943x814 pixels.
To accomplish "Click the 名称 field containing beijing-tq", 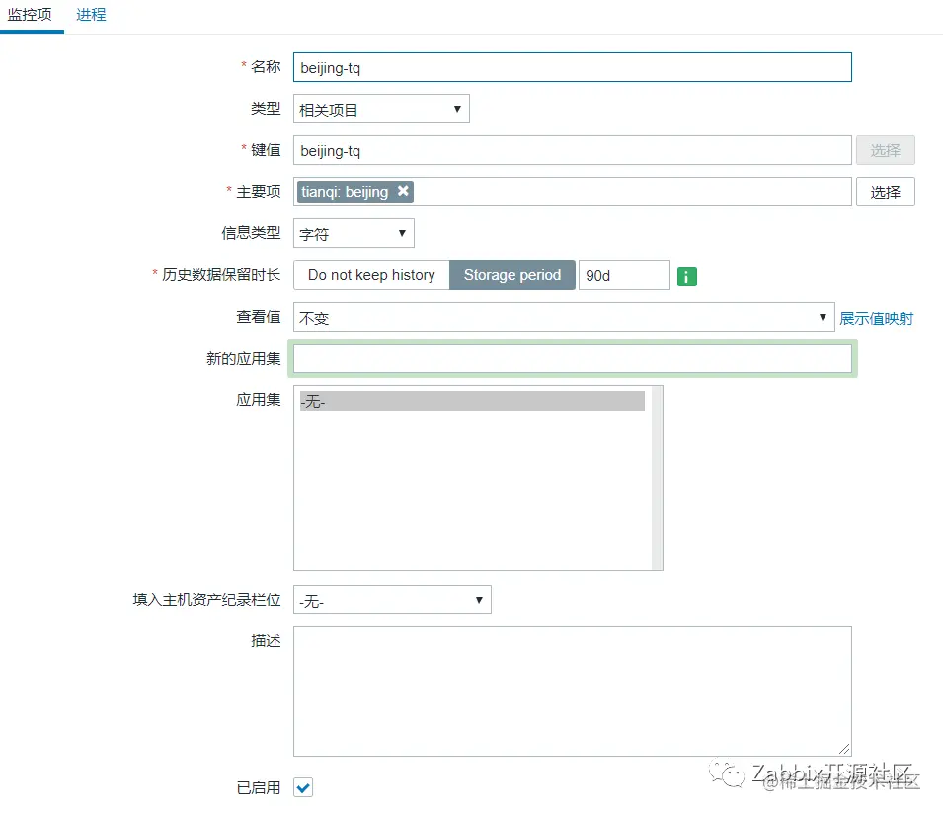I will pos(573,67).
